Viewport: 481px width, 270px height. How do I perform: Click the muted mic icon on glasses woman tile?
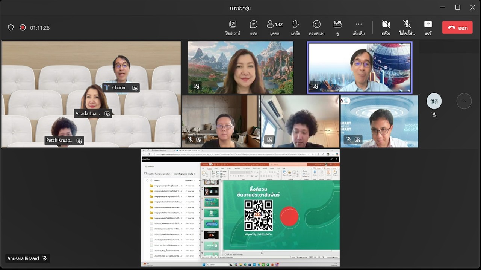point(191,140)
